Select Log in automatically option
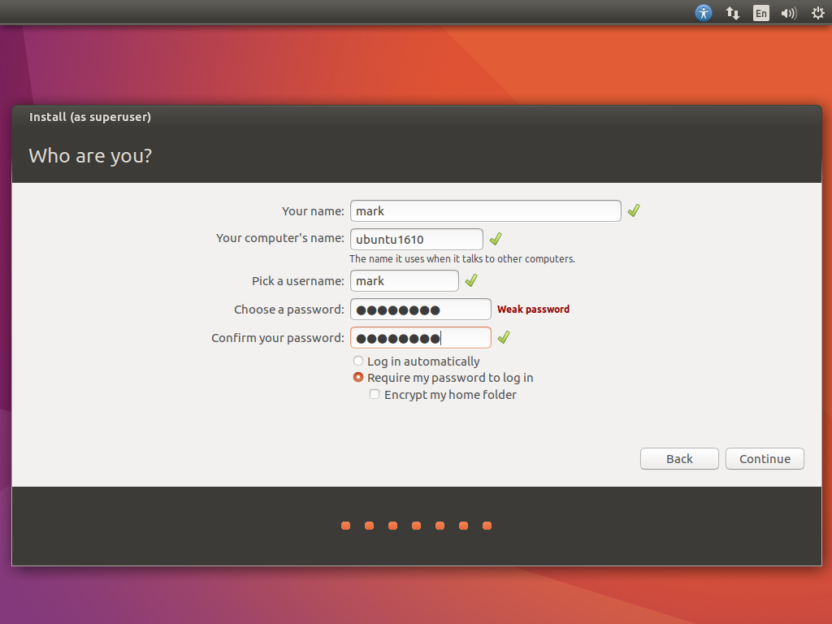Viewport: 832px width, 624px height. [358, 361]
